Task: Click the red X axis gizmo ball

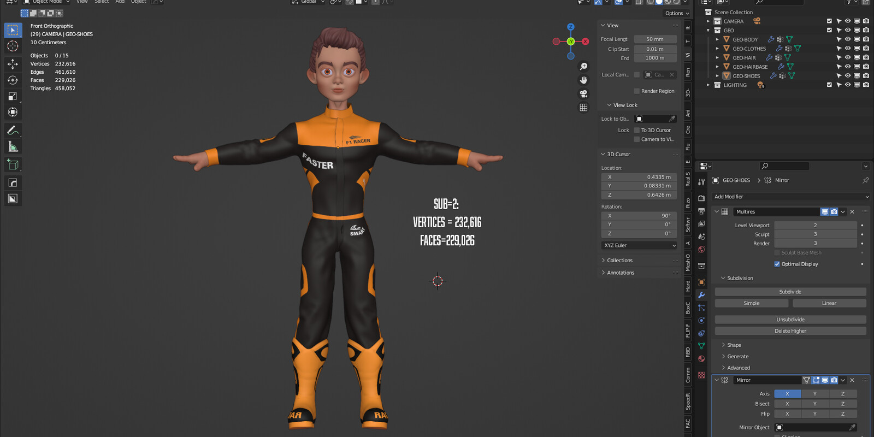Action: click(x=586, y=42)
